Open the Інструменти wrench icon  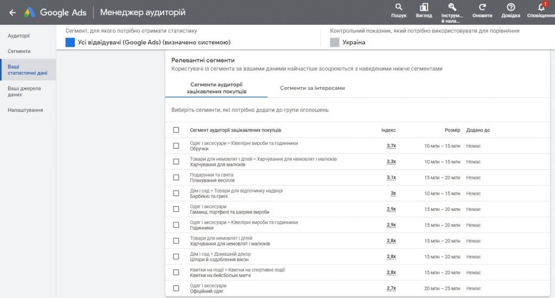[x=452, y=8]
